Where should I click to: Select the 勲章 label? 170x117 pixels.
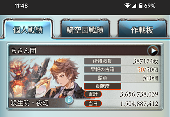click(x=102, y=78)
